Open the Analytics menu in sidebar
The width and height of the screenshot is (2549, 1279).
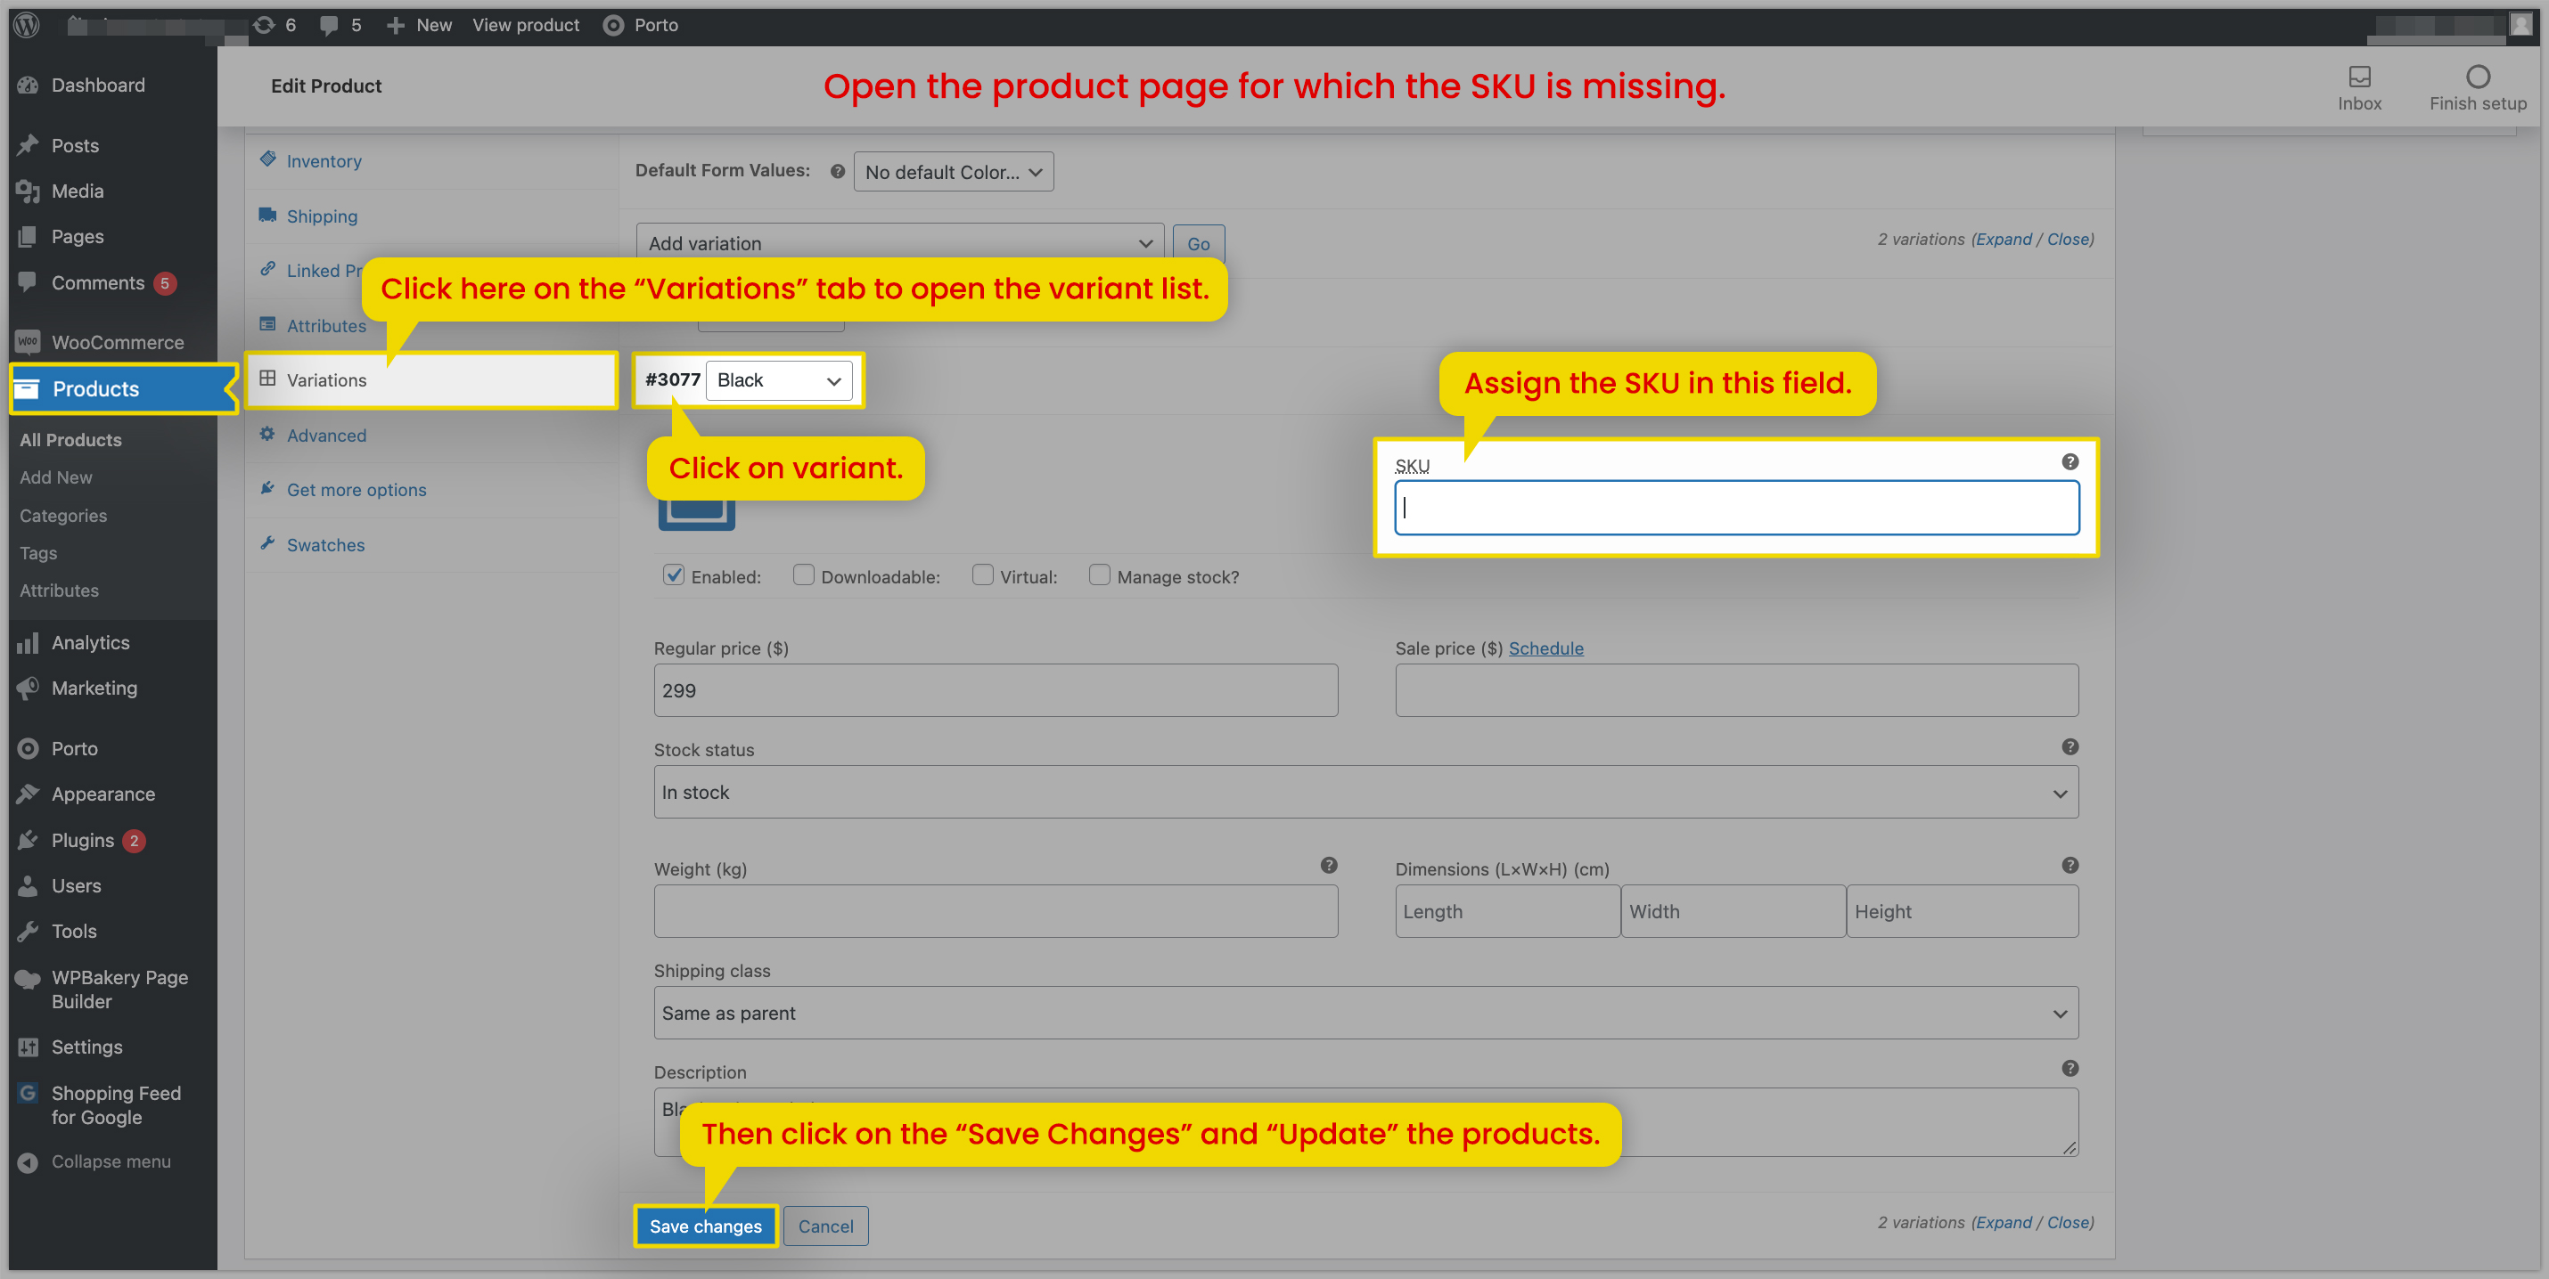(90, 643)
